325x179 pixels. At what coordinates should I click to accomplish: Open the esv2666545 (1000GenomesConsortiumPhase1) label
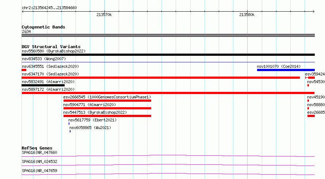point(107,97)
